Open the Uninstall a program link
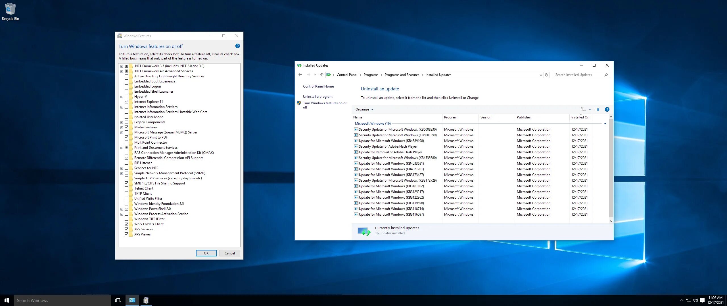 tap(317, 96)
